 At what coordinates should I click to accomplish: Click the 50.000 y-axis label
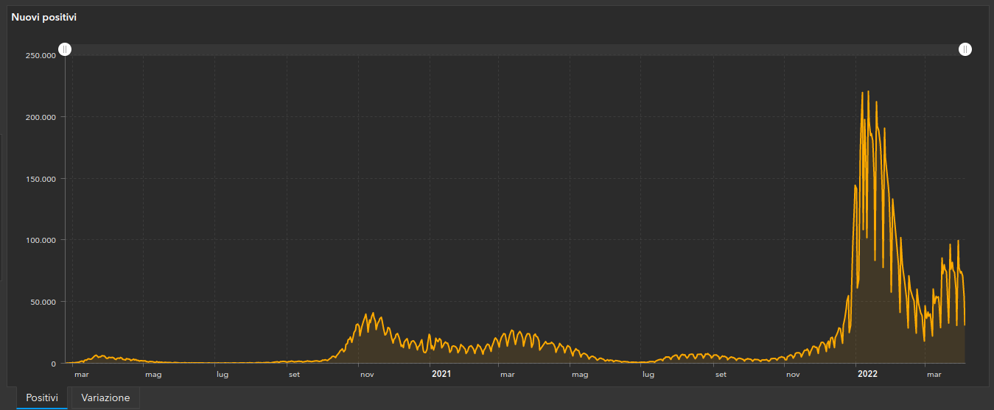pyautogui.click(x=43, y=302)
